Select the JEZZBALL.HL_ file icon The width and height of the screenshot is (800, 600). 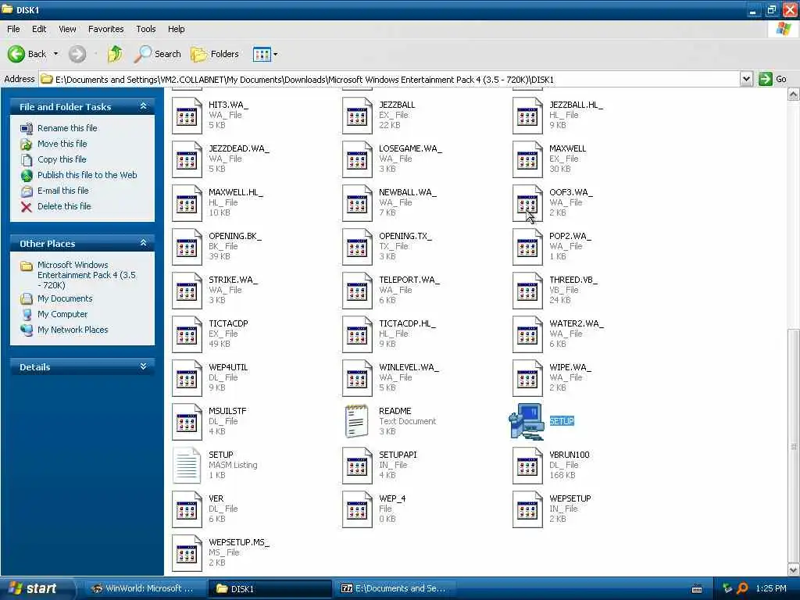(527, 116)
